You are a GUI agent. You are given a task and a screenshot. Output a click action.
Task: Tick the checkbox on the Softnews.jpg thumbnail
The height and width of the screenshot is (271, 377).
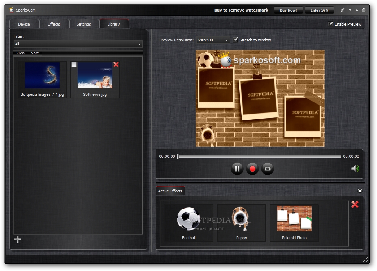pyautogui.click(x=74, y=65)
